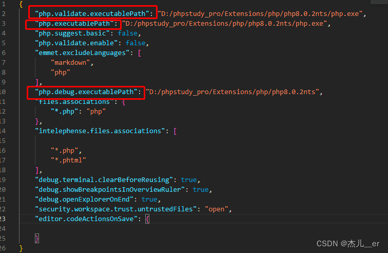
Task: Click the "intelephense.files.associations" key
Action: click(x=100, y=131)
